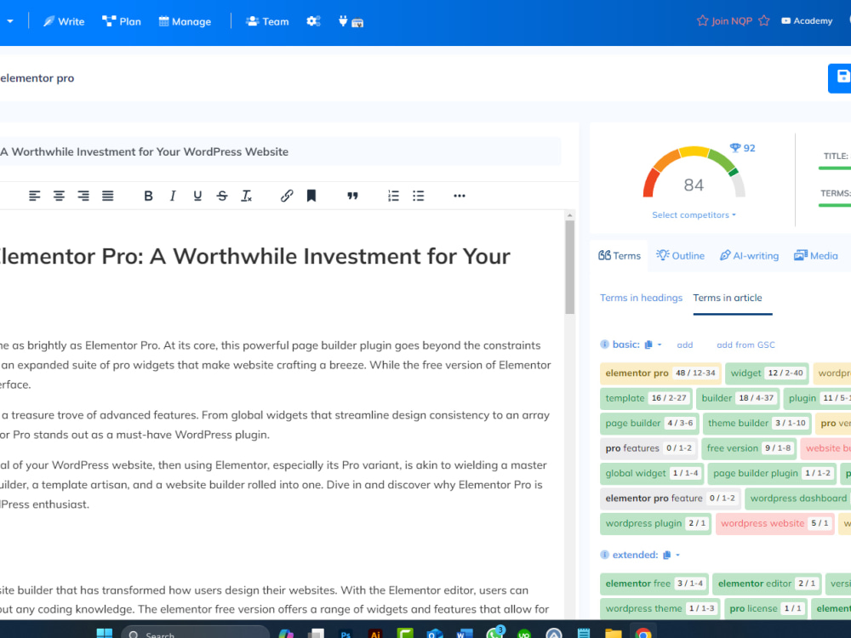Toggle strikethrough formatting
This screenshot has width=851, height=638.
222,196
